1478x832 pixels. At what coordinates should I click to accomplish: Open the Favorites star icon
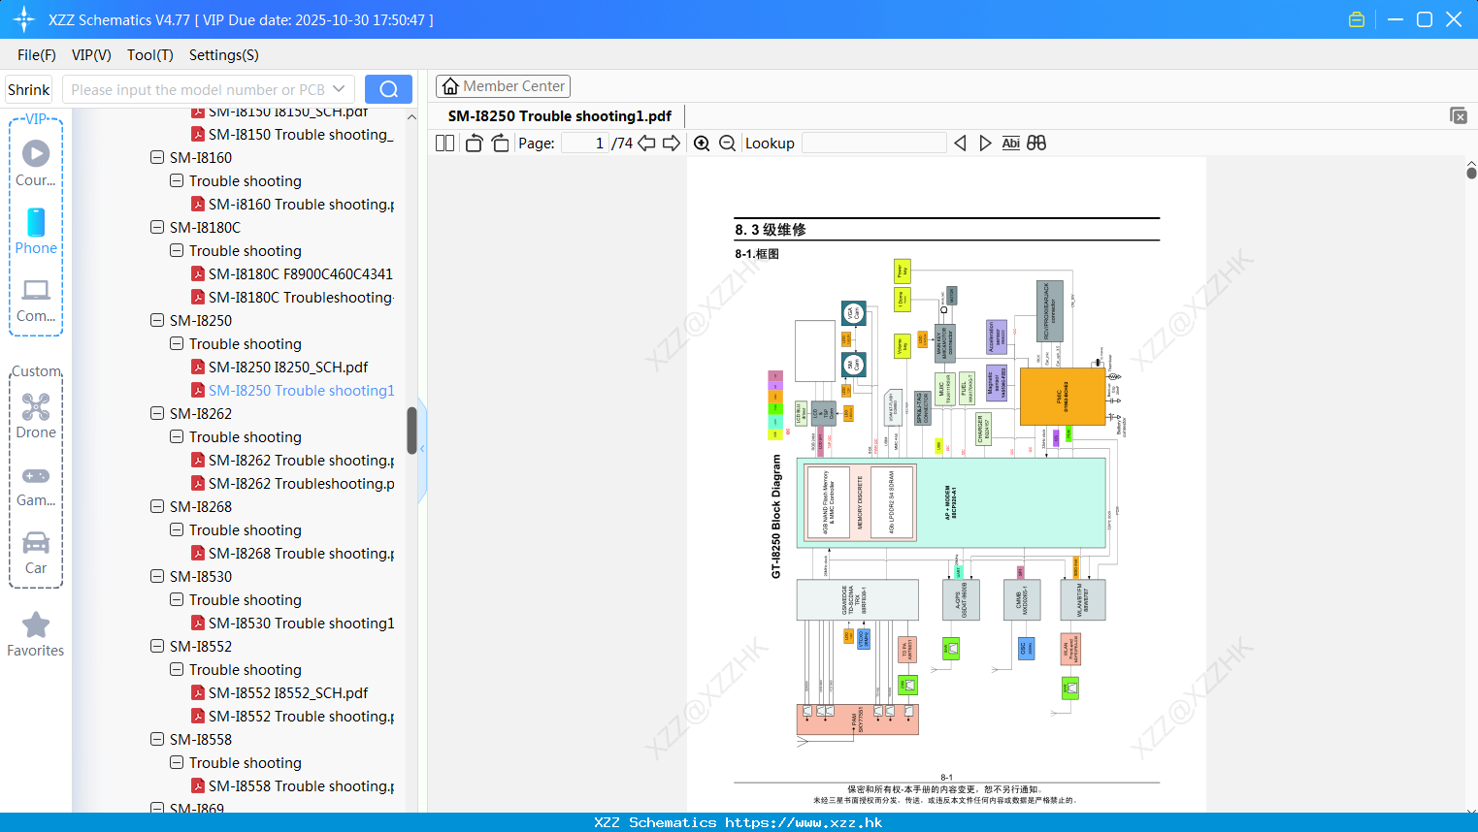click(x=36, y=634)
